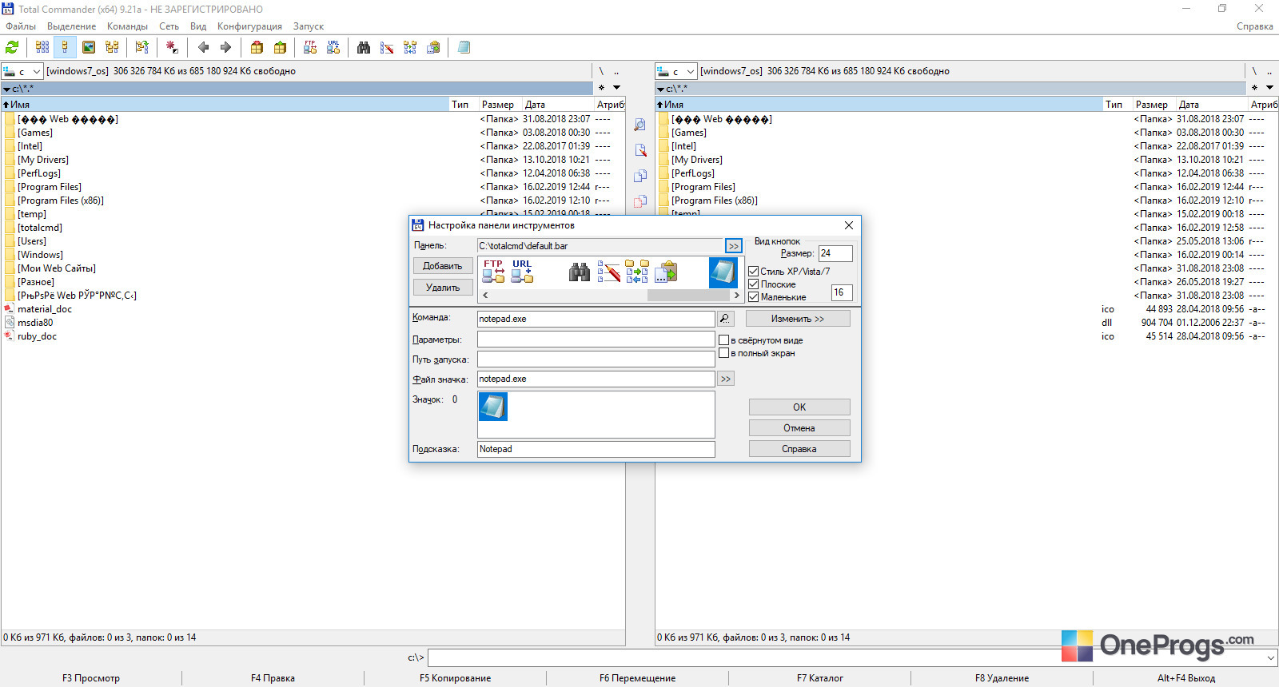Open the Команды menu
1279x687 pixels.
coord(127,26)
